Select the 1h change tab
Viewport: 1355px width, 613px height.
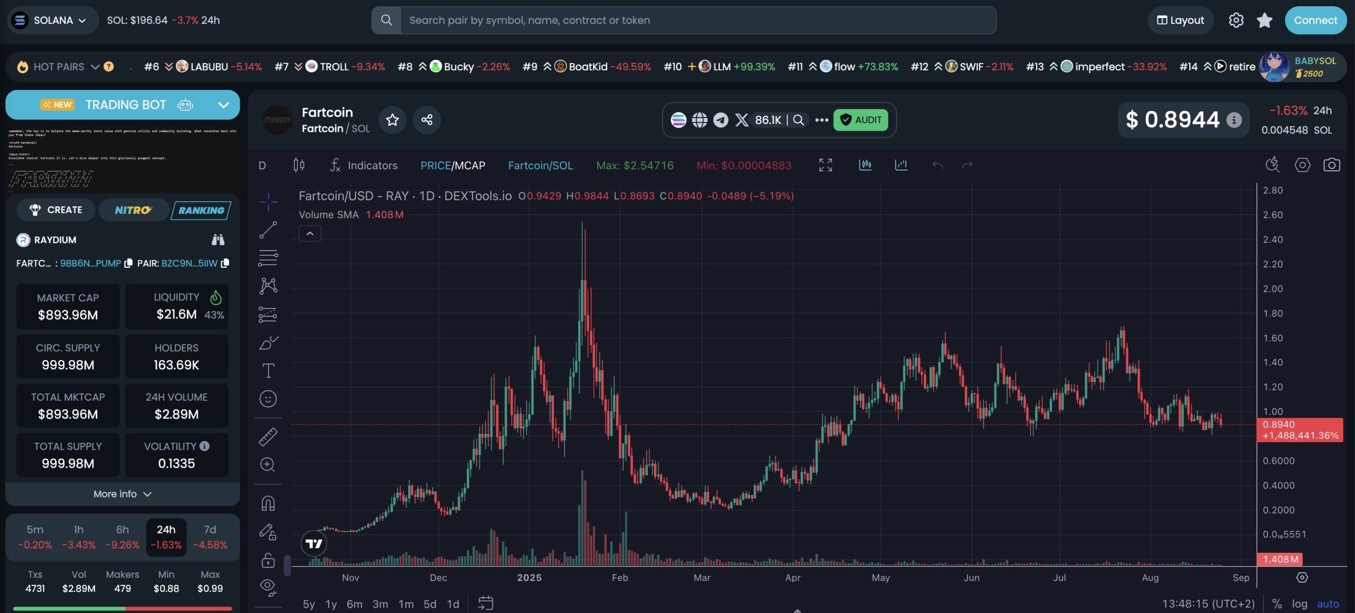pos(78,537)
